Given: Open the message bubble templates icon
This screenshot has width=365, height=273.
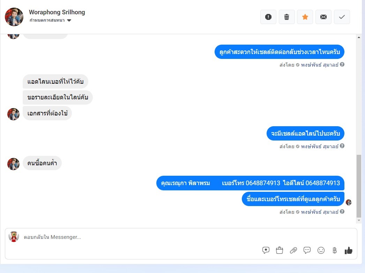Looking at the screenshot, I should [307, 250].
